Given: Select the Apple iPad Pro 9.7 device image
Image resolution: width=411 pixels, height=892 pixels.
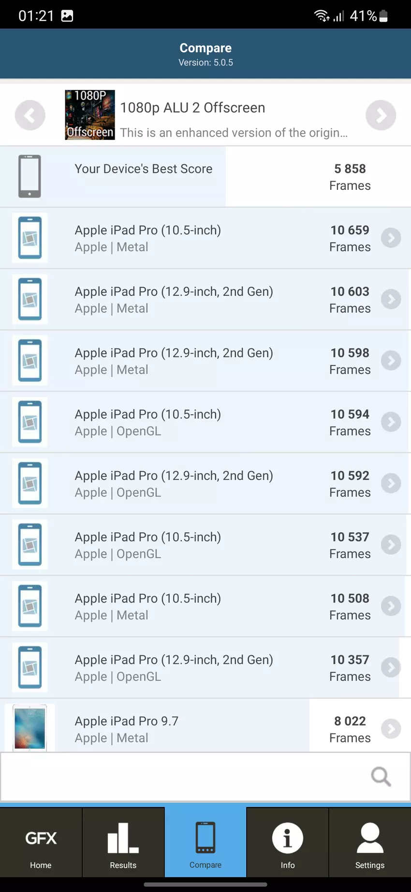Looking at the screenshot, I should (30, 728).
